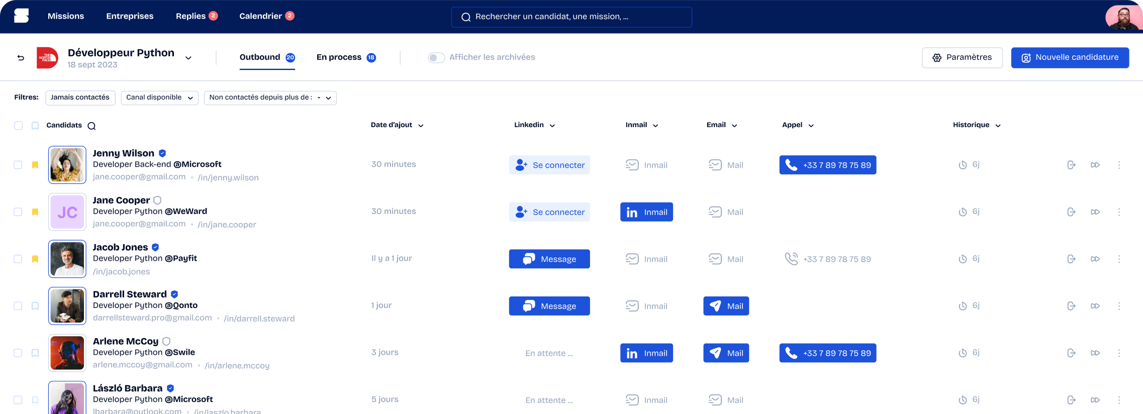
Task: Switch to En process tab
Action: click(346, 57)
